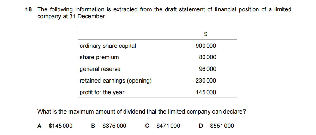Click the question number 18

(x=28, y=9)
